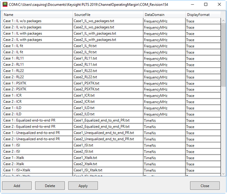The image size is (227, 194).
Task: Click FrequencyMHz cell in Case 1 RL11 row
Action: click(x=164, y=59)
